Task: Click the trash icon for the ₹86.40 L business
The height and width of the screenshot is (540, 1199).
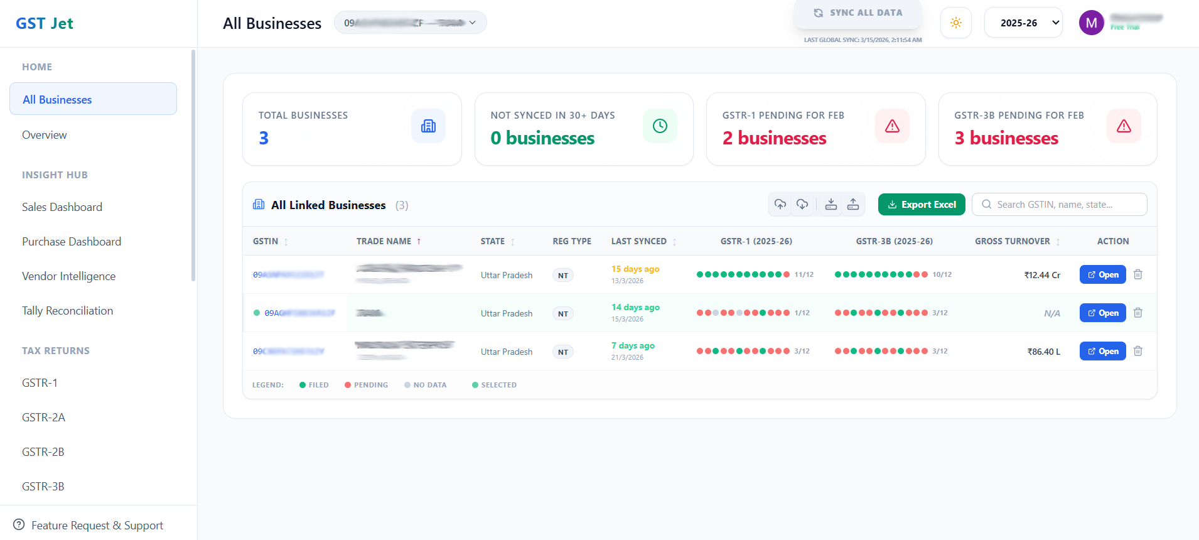Action: pyautogui.click(x=1138, y=351)
